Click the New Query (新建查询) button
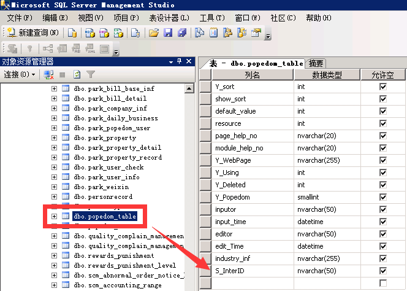 click(32, 33)
